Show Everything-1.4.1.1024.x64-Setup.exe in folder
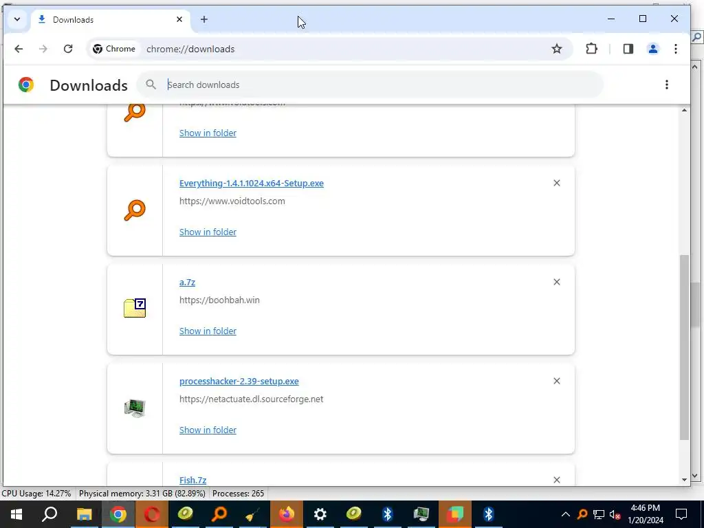This screenshot has width=704, height=528. (208, 232)
